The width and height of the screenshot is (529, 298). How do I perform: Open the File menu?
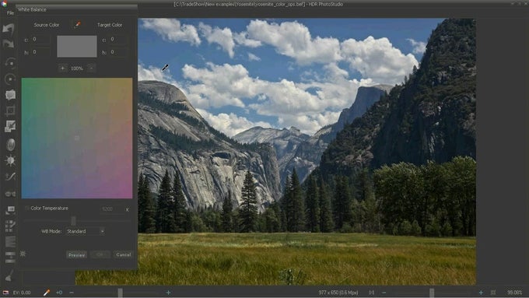[10, 12]
